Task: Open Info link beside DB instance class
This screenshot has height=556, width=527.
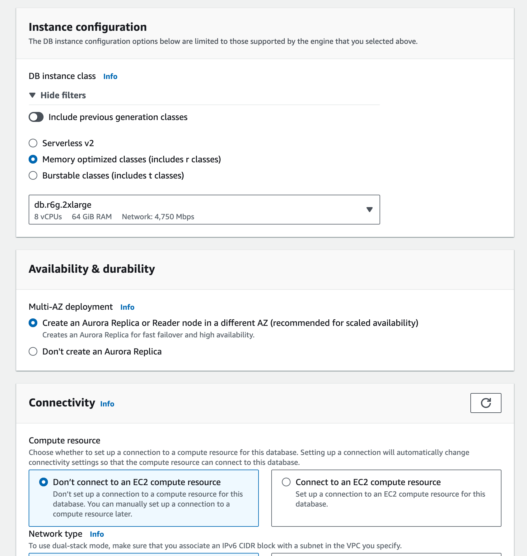Action: (x=110, y=76)
